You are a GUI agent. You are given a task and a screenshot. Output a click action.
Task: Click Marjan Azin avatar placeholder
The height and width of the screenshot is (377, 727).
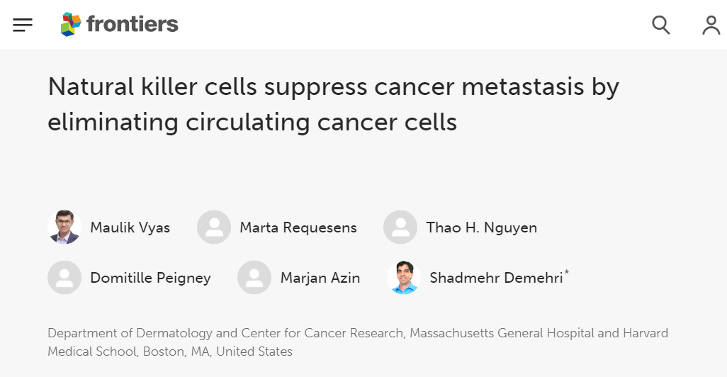tap(254, 278)
